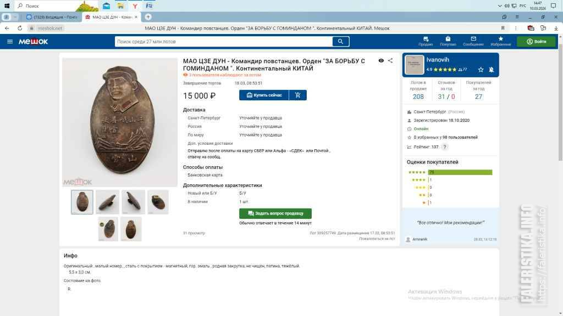Viewport: 563px width, 316px height.
Task: Select the second medal thumbnail photo
Action: [107, 202]
